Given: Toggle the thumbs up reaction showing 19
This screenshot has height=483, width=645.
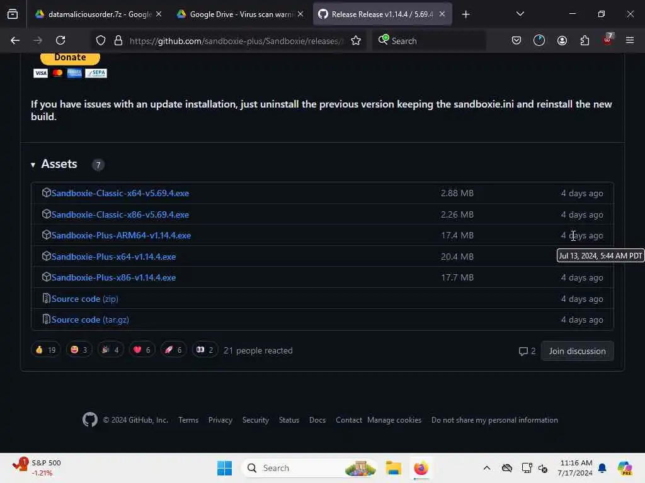Looking at the screenshot, I should (45, 350).
